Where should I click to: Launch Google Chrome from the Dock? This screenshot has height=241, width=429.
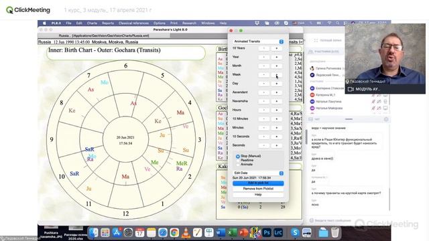pos(174,233)
